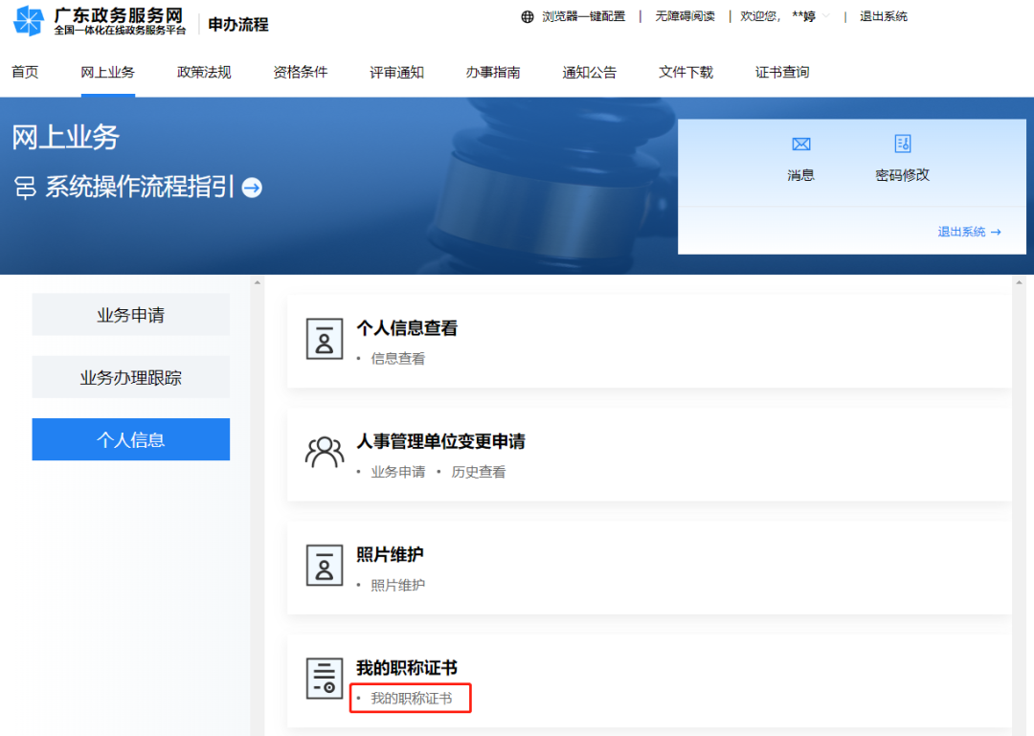The width and height of the screenshot is (1034, 736).
Task: Open the 密码修改 password change icon
Action: [902, 145]
